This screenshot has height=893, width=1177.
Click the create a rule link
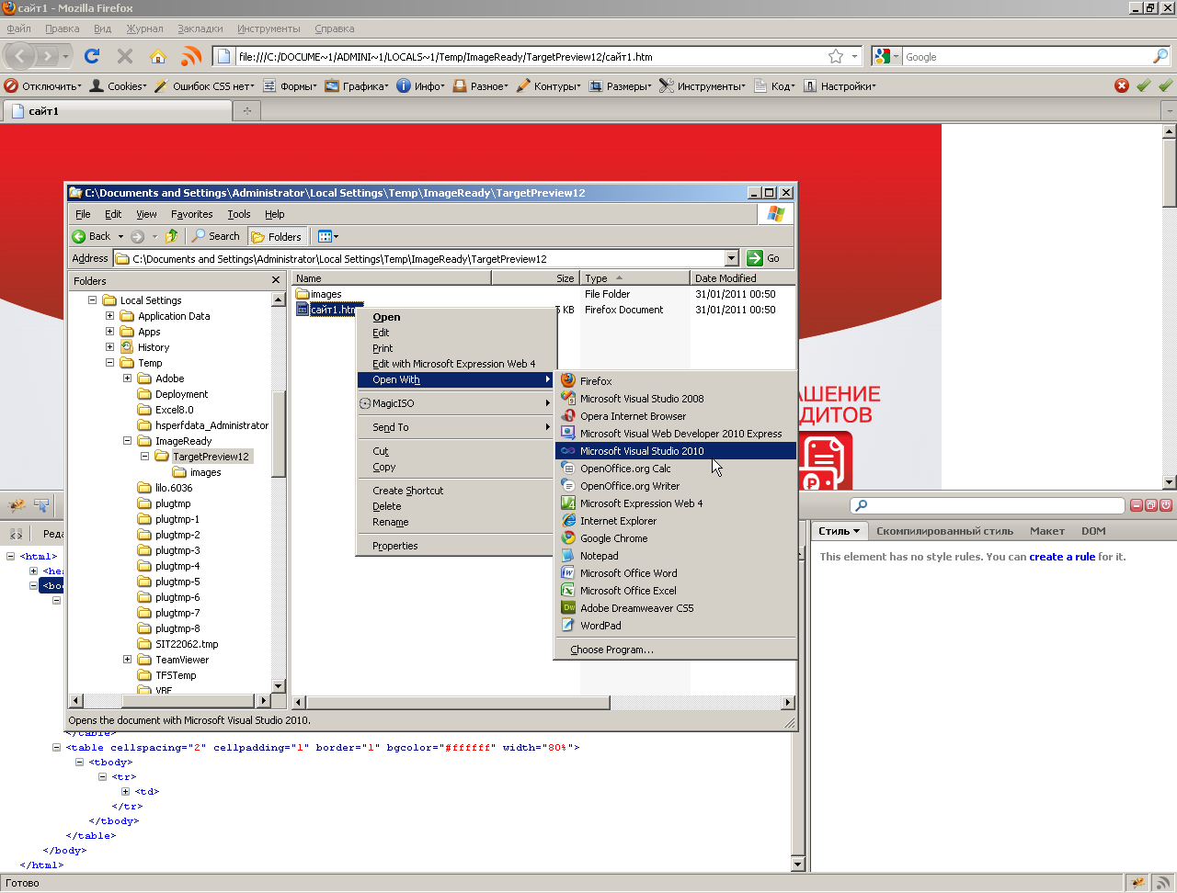[x=1062, y=557]
